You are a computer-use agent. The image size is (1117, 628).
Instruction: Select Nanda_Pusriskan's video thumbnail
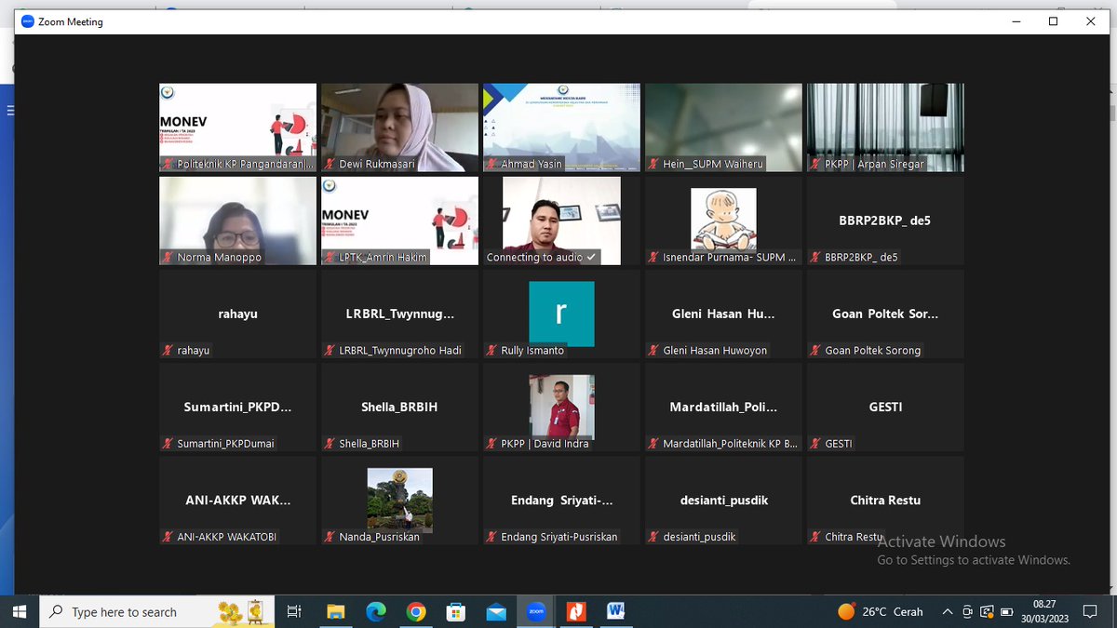[x=398, y=500]
